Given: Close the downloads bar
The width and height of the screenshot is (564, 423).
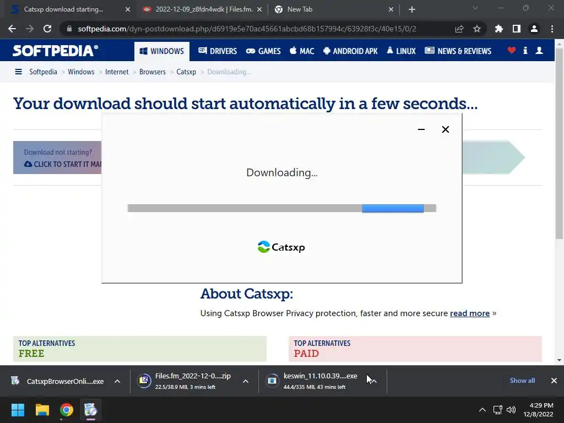Looking at the screenshot, I should (554, 381).
